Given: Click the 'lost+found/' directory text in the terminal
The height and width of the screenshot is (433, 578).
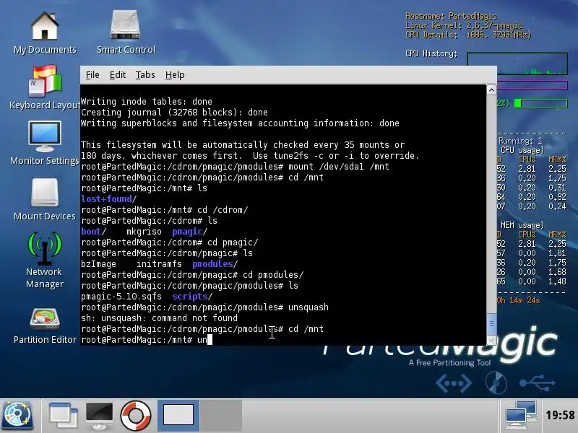Looking at the screenshot, I should 109,199.
